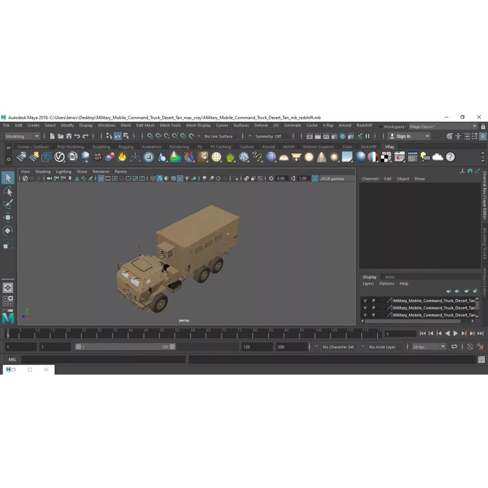Click the IPR render icon
The height and width of the screenshot is (488, 488).
(x=326, y=136)
